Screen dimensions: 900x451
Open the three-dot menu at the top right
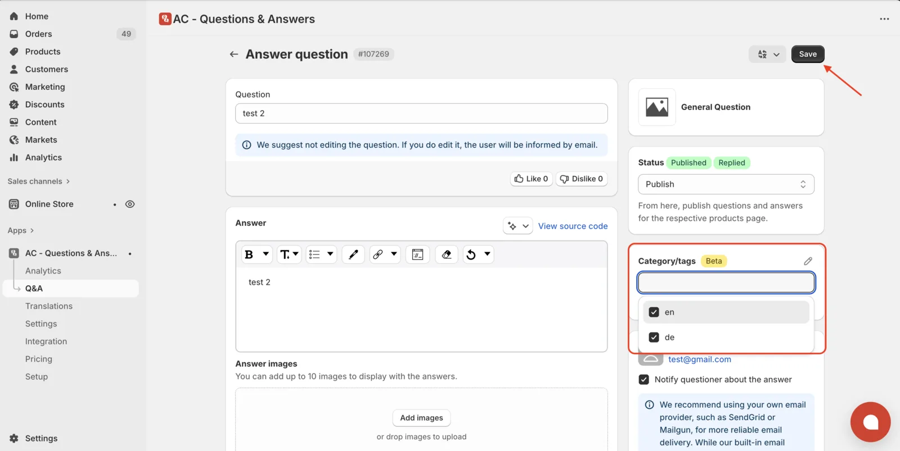[x=884, y=19]
